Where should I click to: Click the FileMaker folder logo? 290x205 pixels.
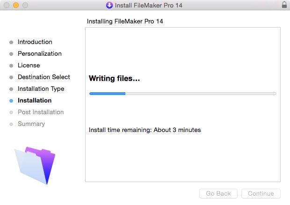35,165
